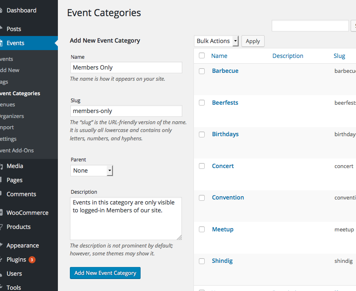Click the search box above the table
356x291 pixels.
point(310,26)
